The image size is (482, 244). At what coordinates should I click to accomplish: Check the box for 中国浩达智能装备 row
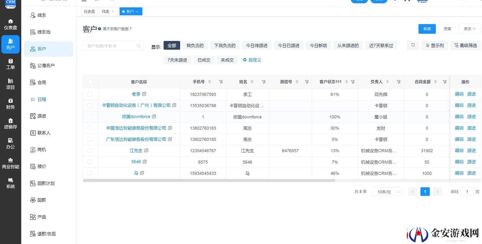pos(90,128)
